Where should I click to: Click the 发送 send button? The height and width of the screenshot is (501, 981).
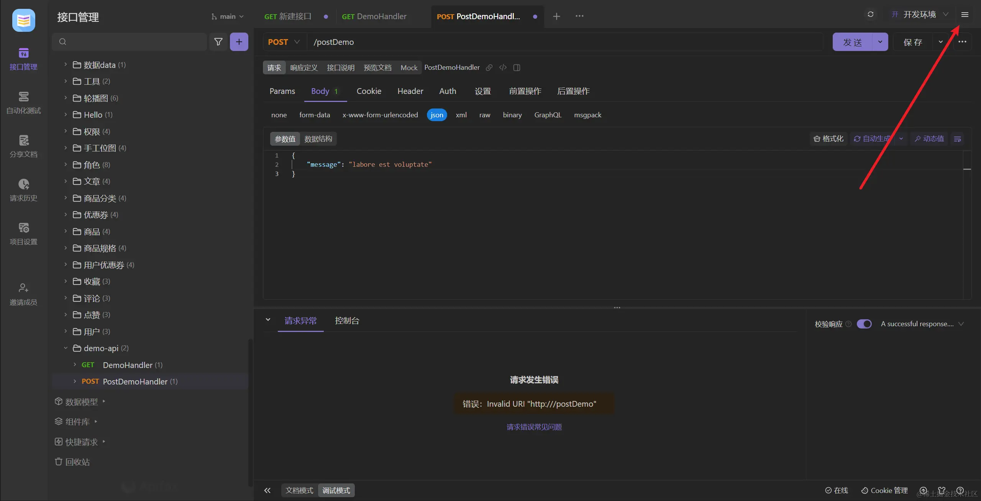click(852, 42)
